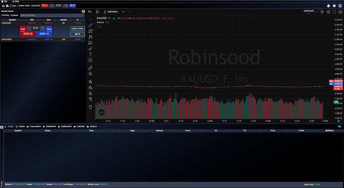
Task: Click the Info button in Market Watch
Action: point(77,34)
